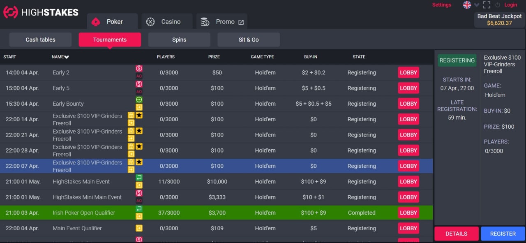Image resolution: width=526 pixels, height=243 pixels.
Task: Select the Cash tables tab
Action: [x=40, y=40]
